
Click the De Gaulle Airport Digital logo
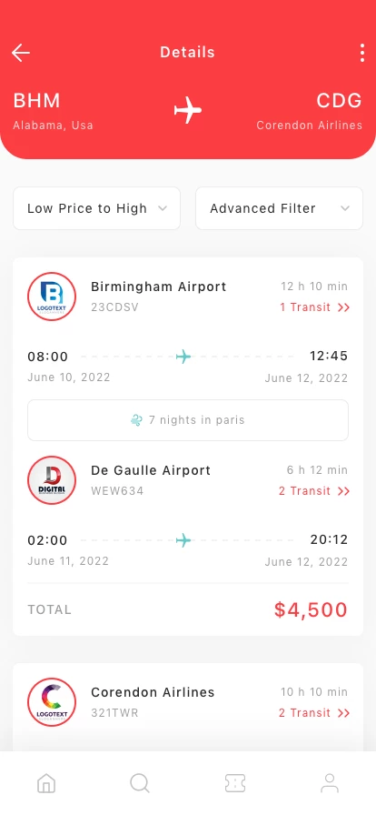tap(52, 479)
